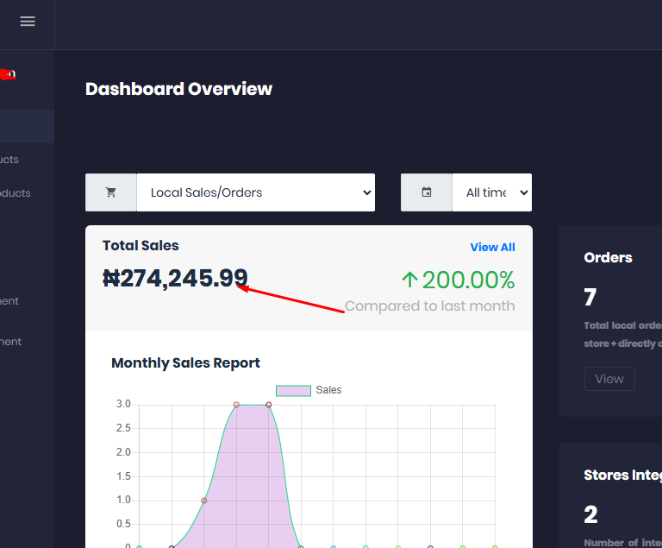Click the Dashboard Overview heading

click(178, 89)
